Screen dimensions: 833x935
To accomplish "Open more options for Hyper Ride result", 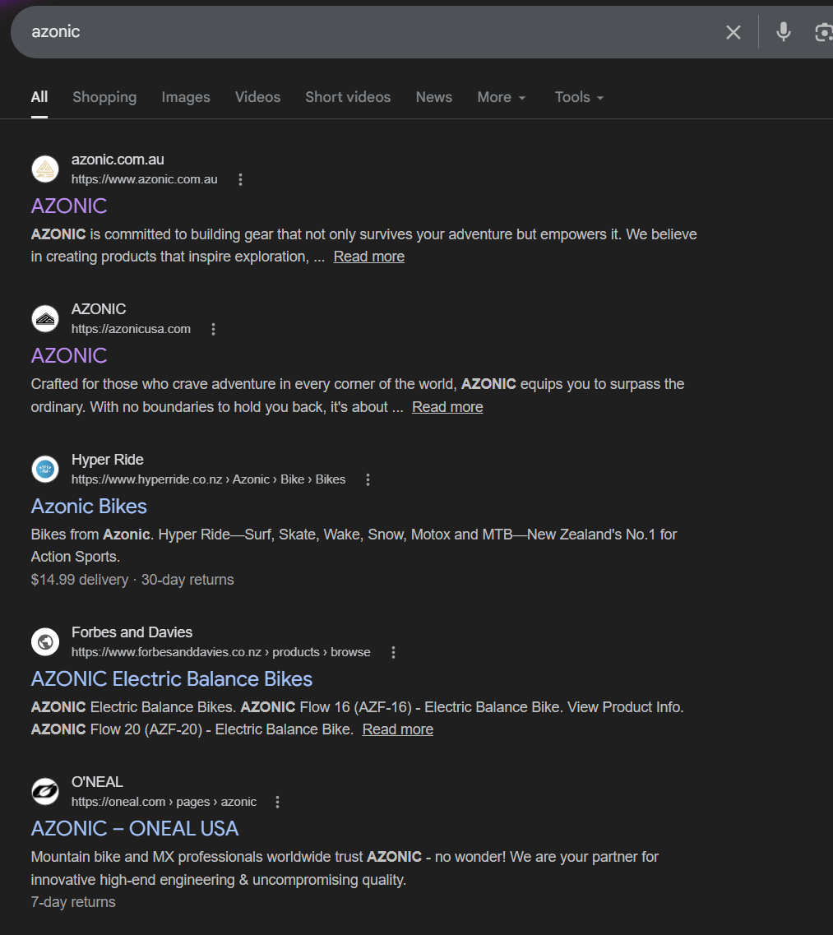I will [368, 479].
